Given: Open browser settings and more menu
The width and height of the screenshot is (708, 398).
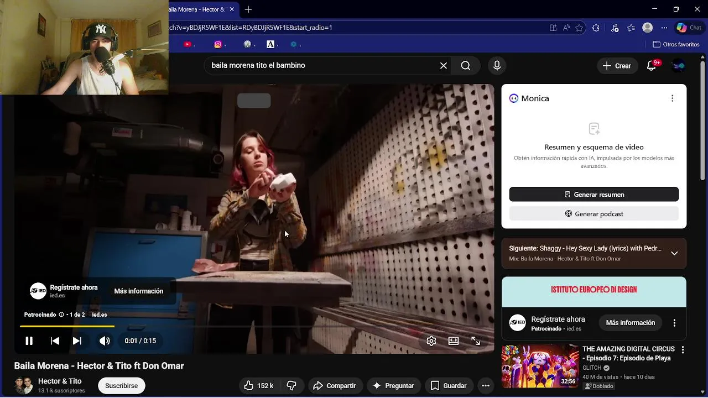Looking at the screenshot, I should coord(664,28).
